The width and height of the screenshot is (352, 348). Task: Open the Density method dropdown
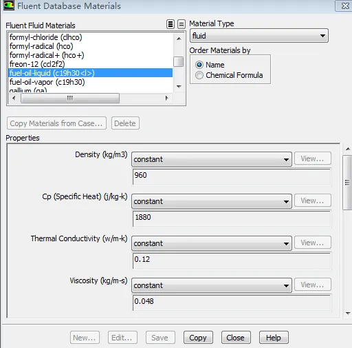click(x=212, y=159)
